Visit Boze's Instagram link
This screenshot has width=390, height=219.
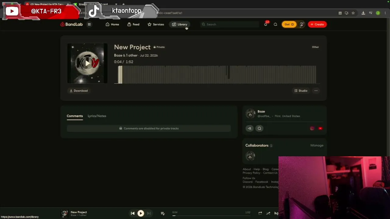[x=312, y=128]
